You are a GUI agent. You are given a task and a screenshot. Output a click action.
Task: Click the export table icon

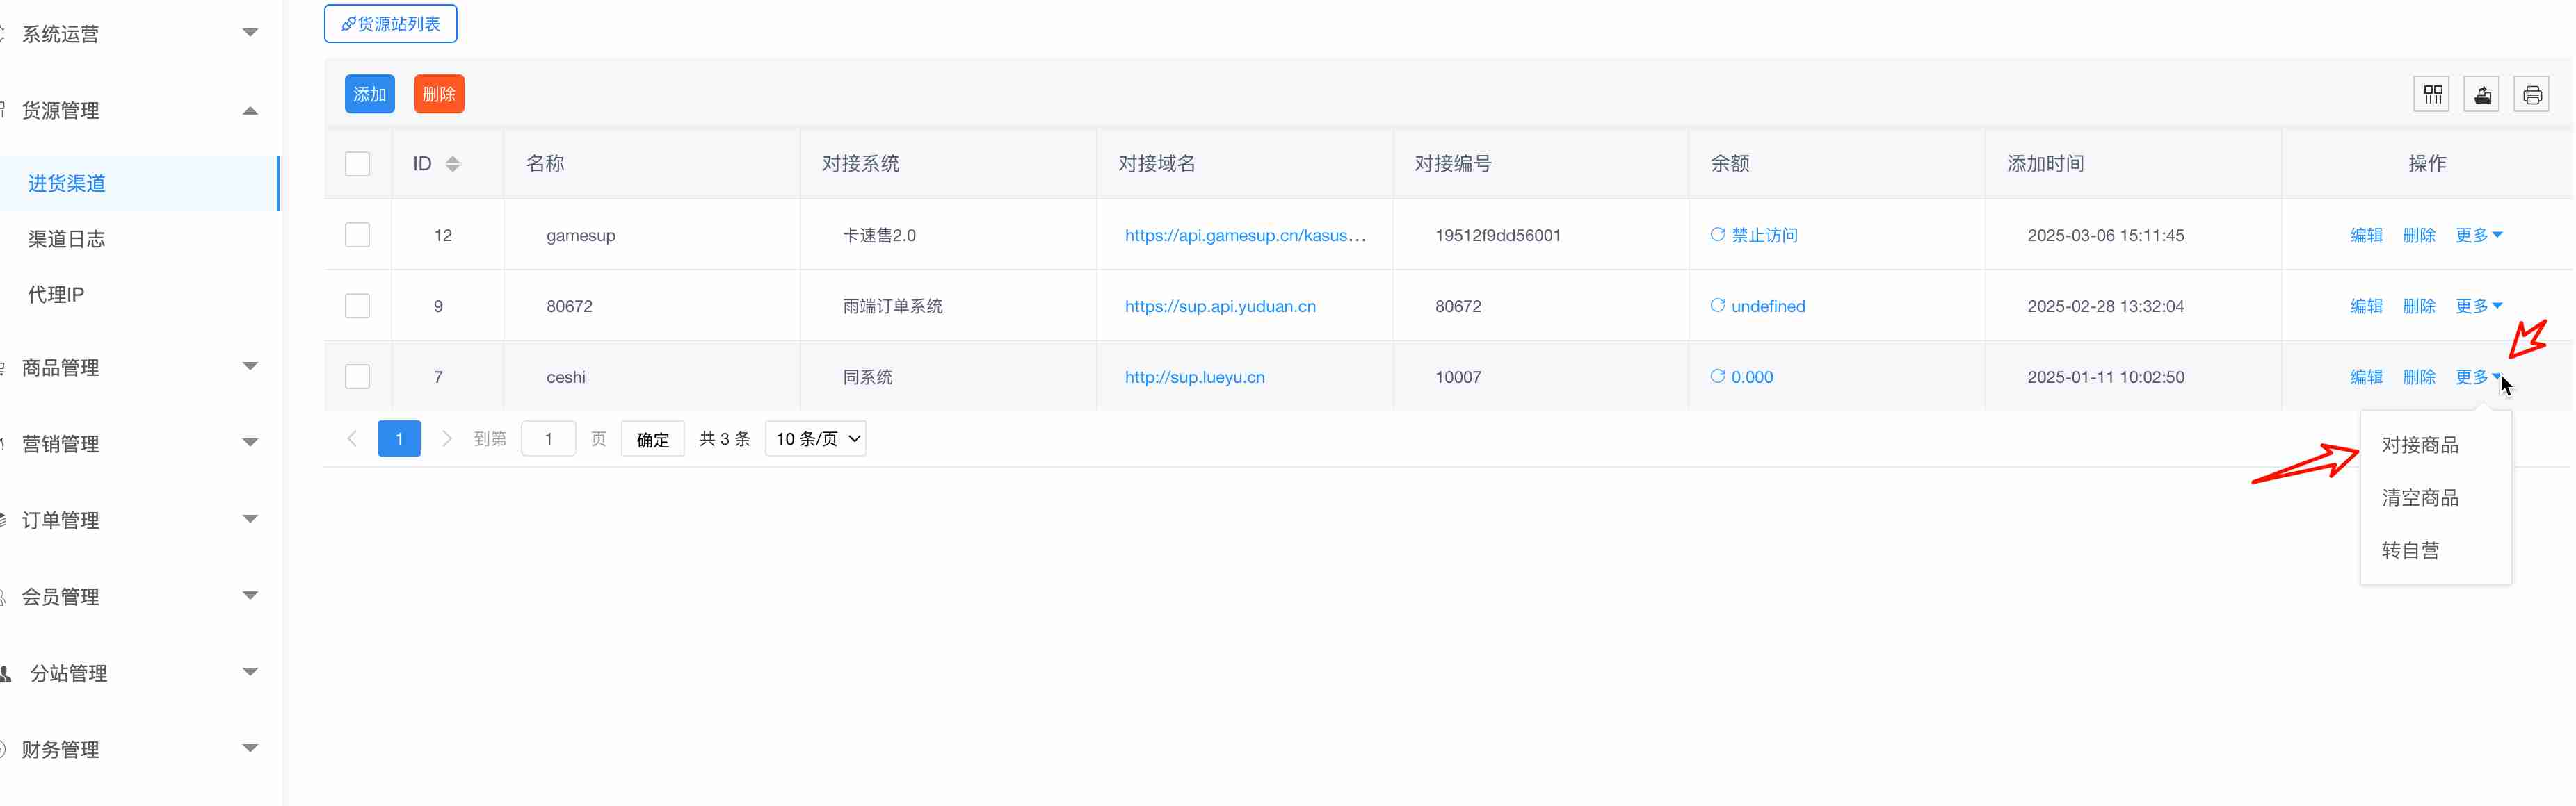tap(2481, 95)
